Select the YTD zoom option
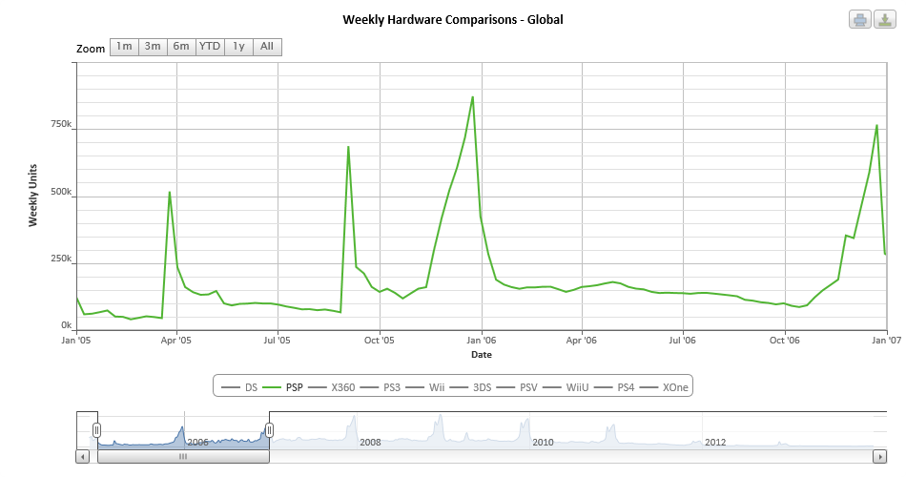The width and height of the screenshot is (906, 477). [x=210, y=47]
